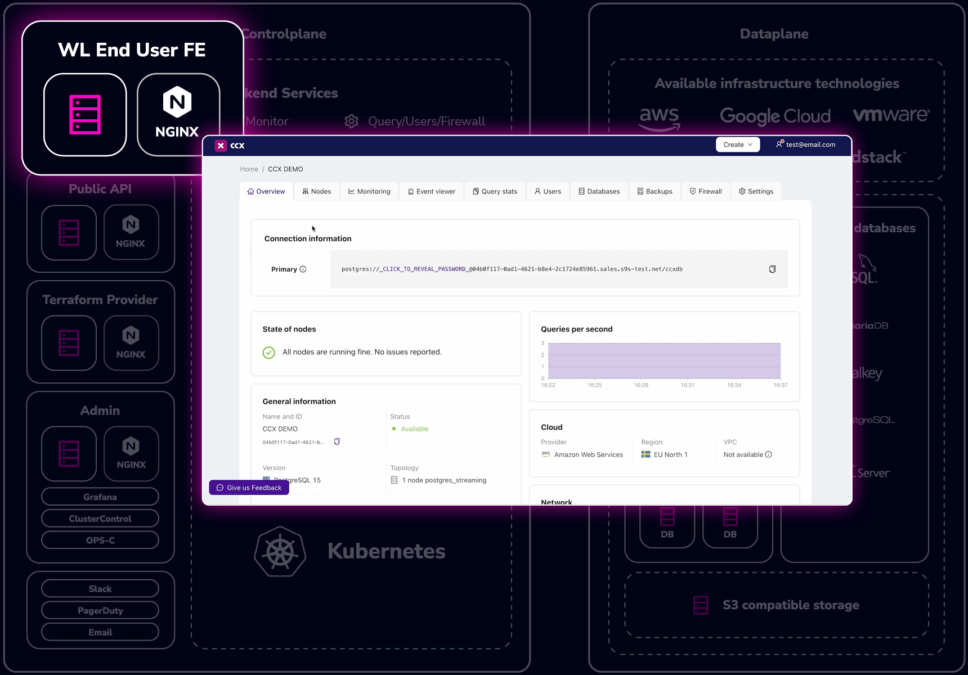Click the Terraform Provider NGINX icon

tap(131, 343)
